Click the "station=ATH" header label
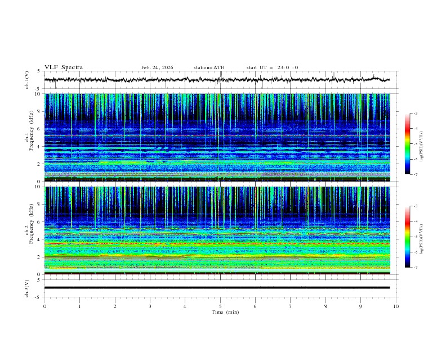 [x=209, y=67]
